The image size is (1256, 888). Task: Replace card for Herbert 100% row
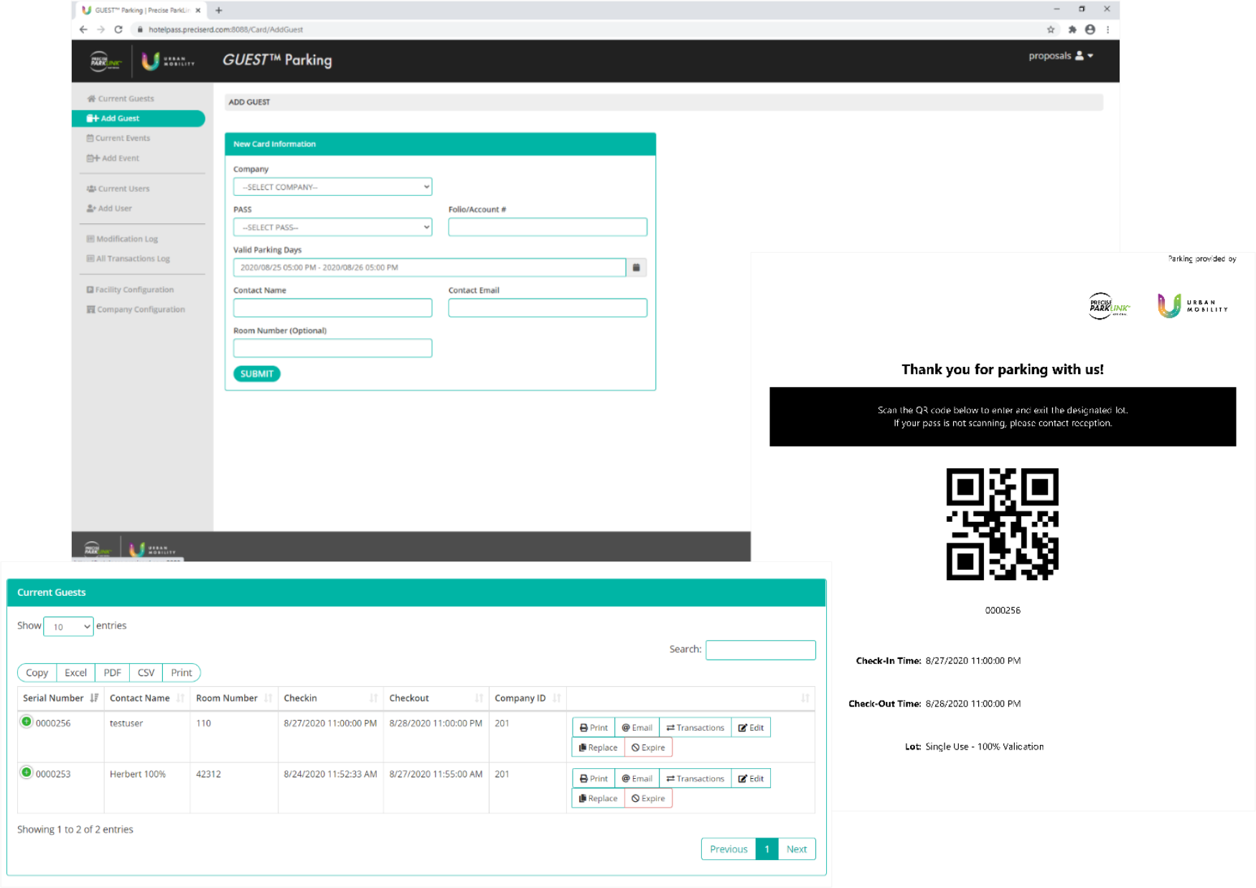pos(598,798)
